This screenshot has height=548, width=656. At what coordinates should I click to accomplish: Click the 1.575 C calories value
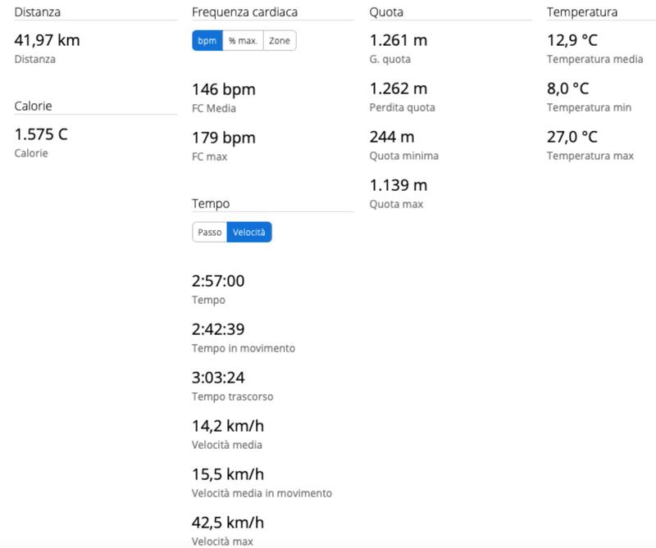tap(41, 134)
